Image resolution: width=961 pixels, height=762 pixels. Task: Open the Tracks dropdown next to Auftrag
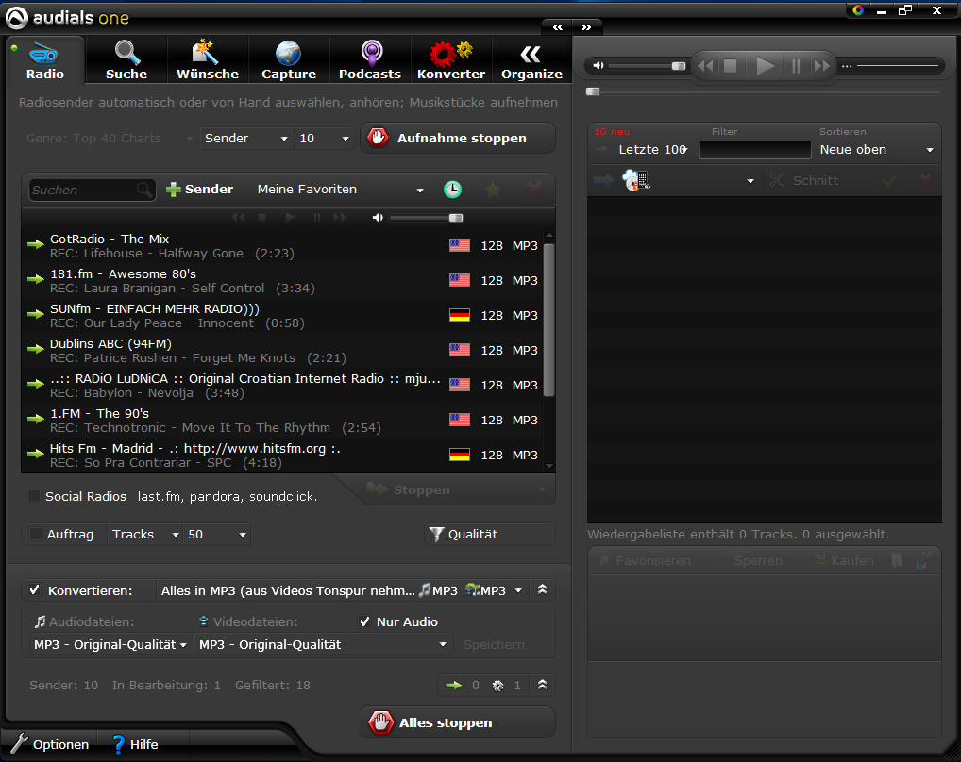[x=146, y=535]
